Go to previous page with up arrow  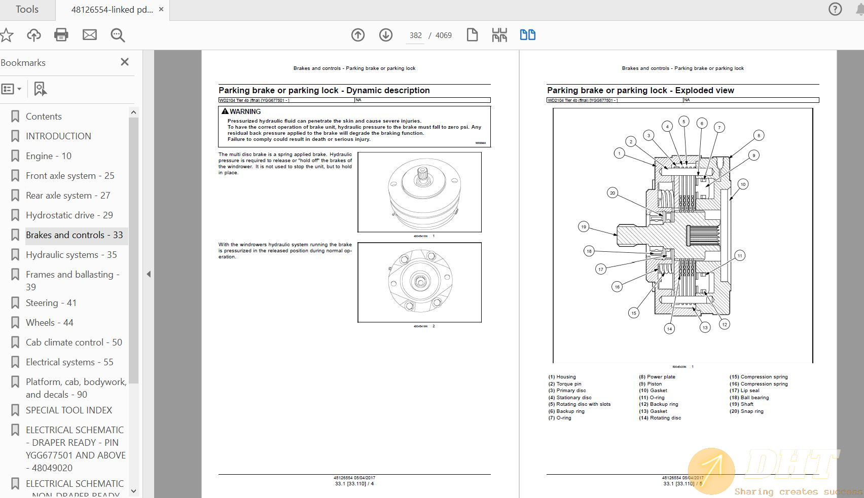tap(358, 35)
